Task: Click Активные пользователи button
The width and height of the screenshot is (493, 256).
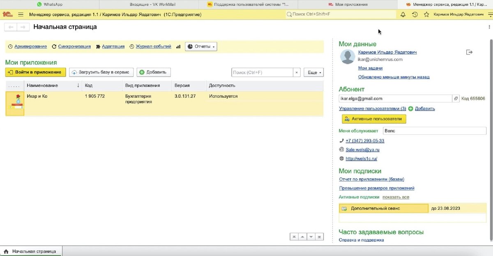Action: [x=374, y=119]
